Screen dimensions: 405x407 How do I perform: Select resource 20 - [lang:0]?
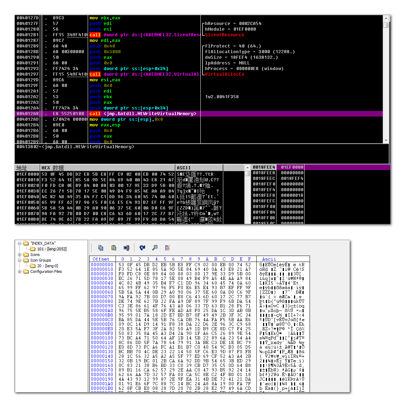48,266
